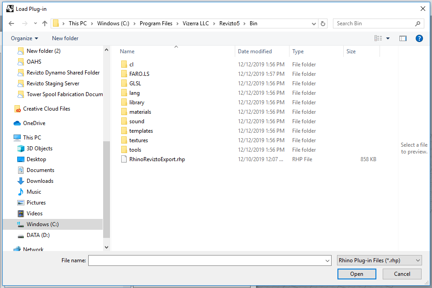Click into the File name text field
The image size is (432, 288).
pos(206,260)
